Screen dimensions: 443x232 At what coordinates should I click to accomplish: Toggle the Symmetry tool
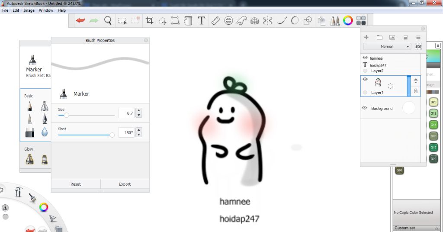point(267,21)
